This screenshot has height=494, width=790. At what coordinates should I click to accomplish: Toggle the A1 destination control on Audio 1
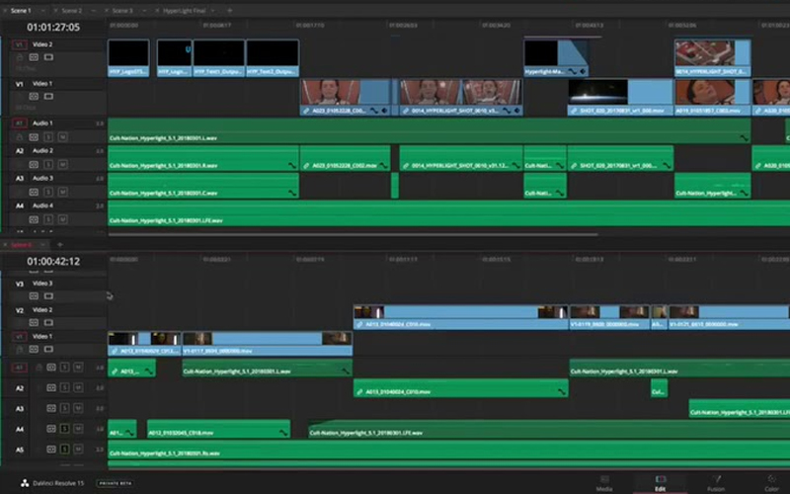19,123
